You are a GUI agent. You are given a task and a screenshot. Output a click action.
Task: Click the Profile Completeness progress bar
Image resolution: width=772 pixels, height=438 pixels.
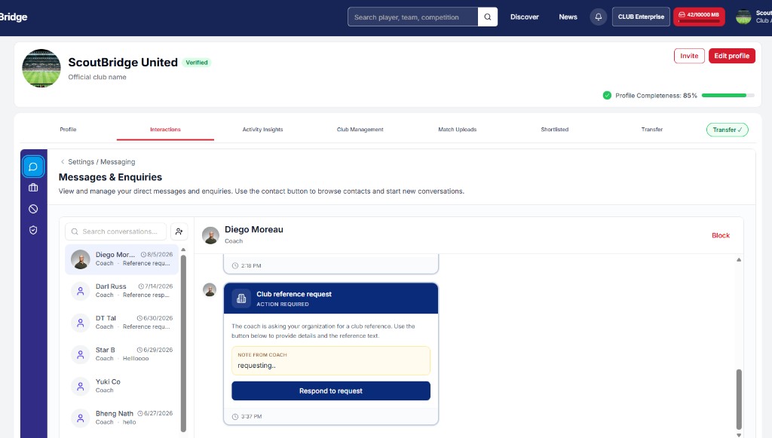click(x=728, y=96)
